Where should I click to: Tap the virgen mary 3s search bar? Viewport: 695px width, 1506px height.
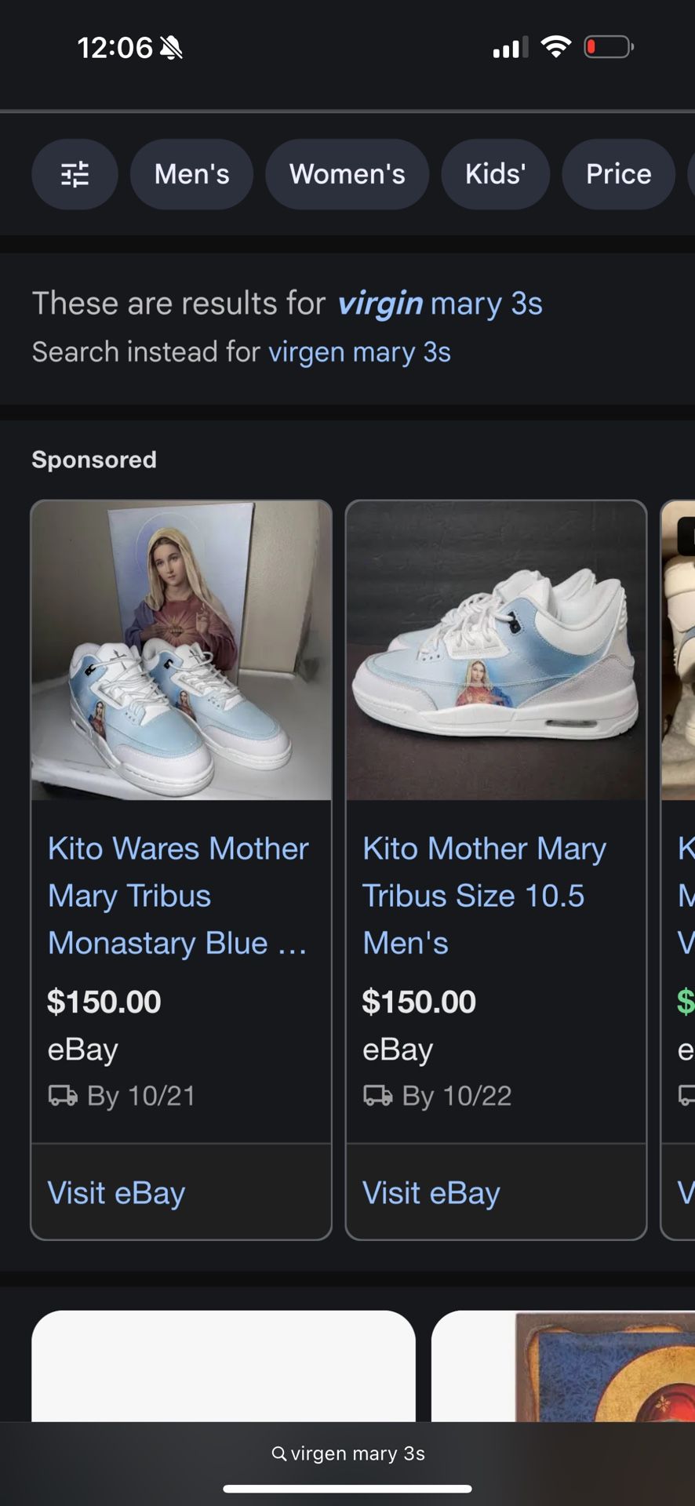[347, 1453]
